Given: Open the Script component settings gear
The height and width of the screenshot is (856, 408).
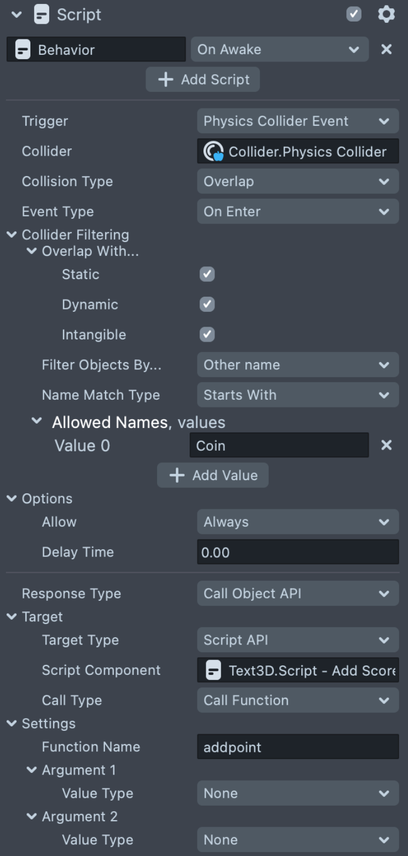Looking at the screenshot, I should pos(386,14).
